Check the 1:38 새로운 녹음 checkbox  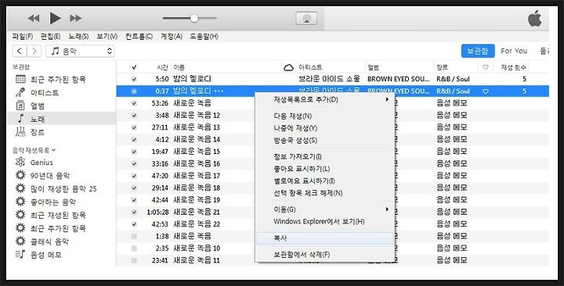[134, 236]
